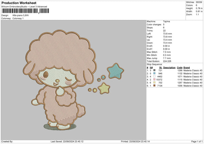This screenshot has height=144, width=204.
Task: Click the Machine value 'Tajima'
Action: 166,21
